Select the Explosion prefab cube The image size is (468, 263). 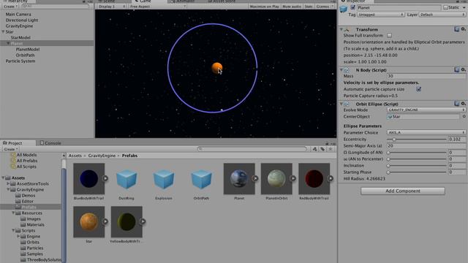(x=164, y=179)
